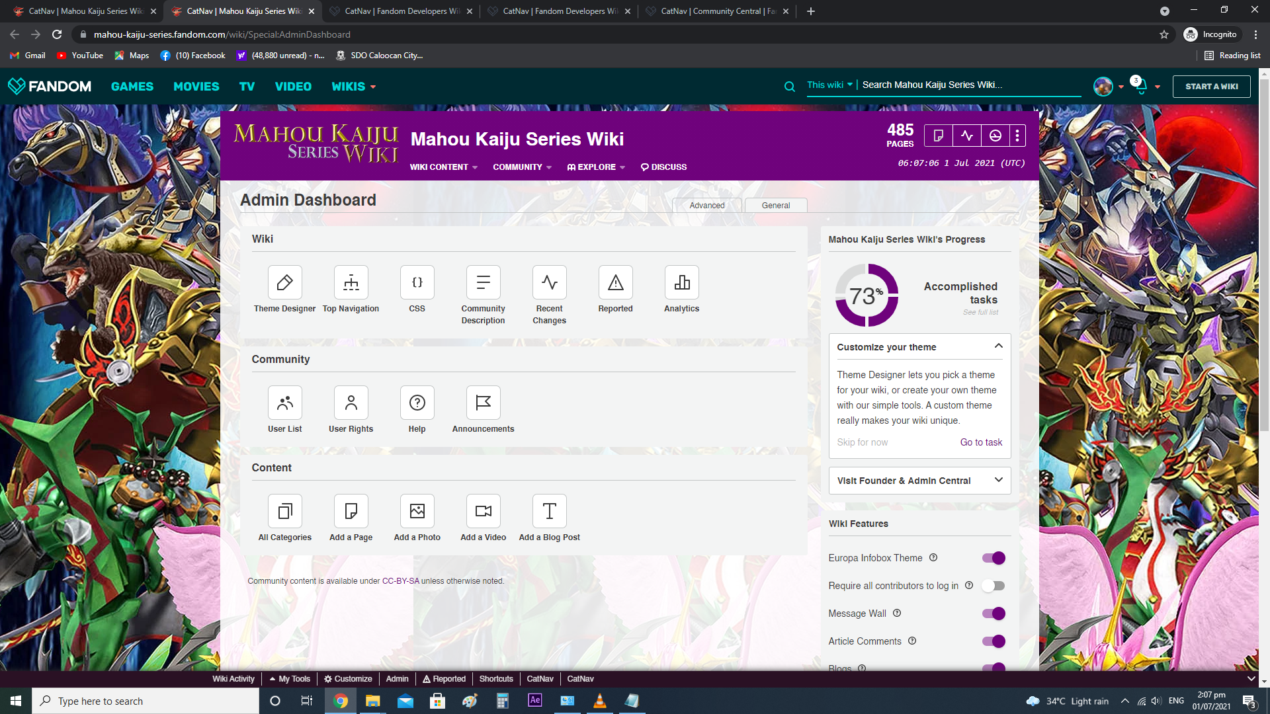
Task: Click Skip for now
Action: [863, 442]
